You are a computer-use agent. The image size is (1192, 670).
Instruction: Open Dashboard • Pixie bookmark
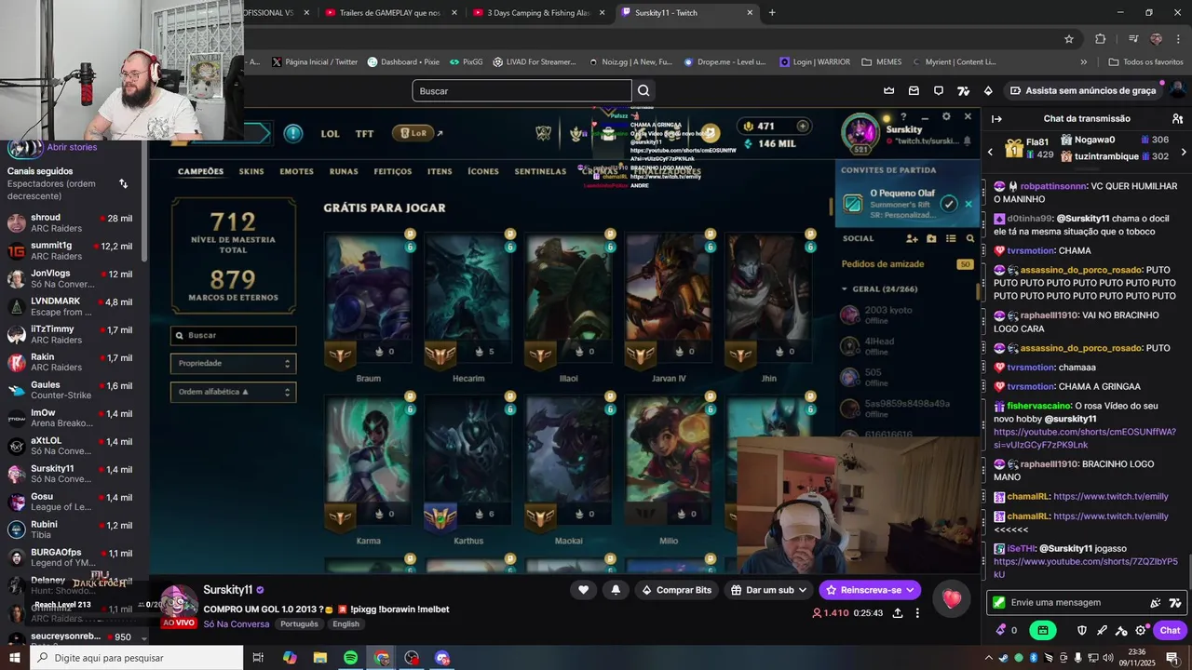(403, 62)
